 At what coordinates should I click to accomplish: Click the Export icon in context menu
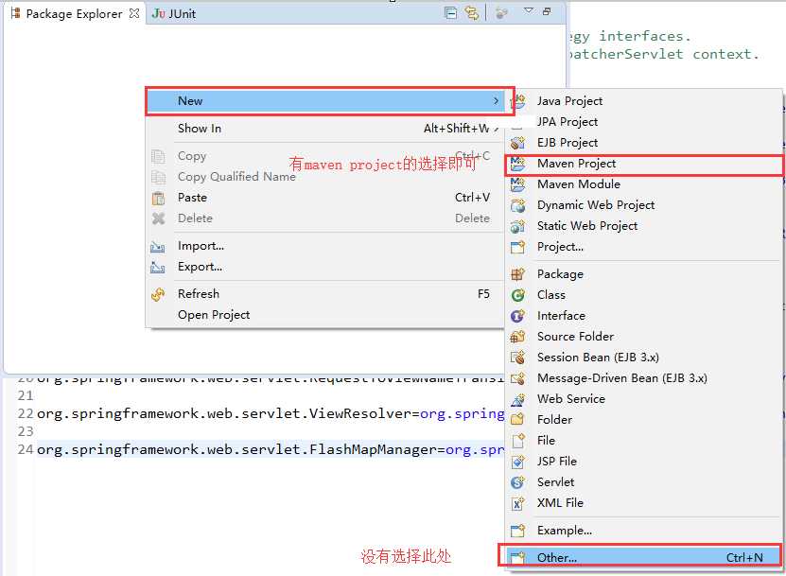click(158, 268)
